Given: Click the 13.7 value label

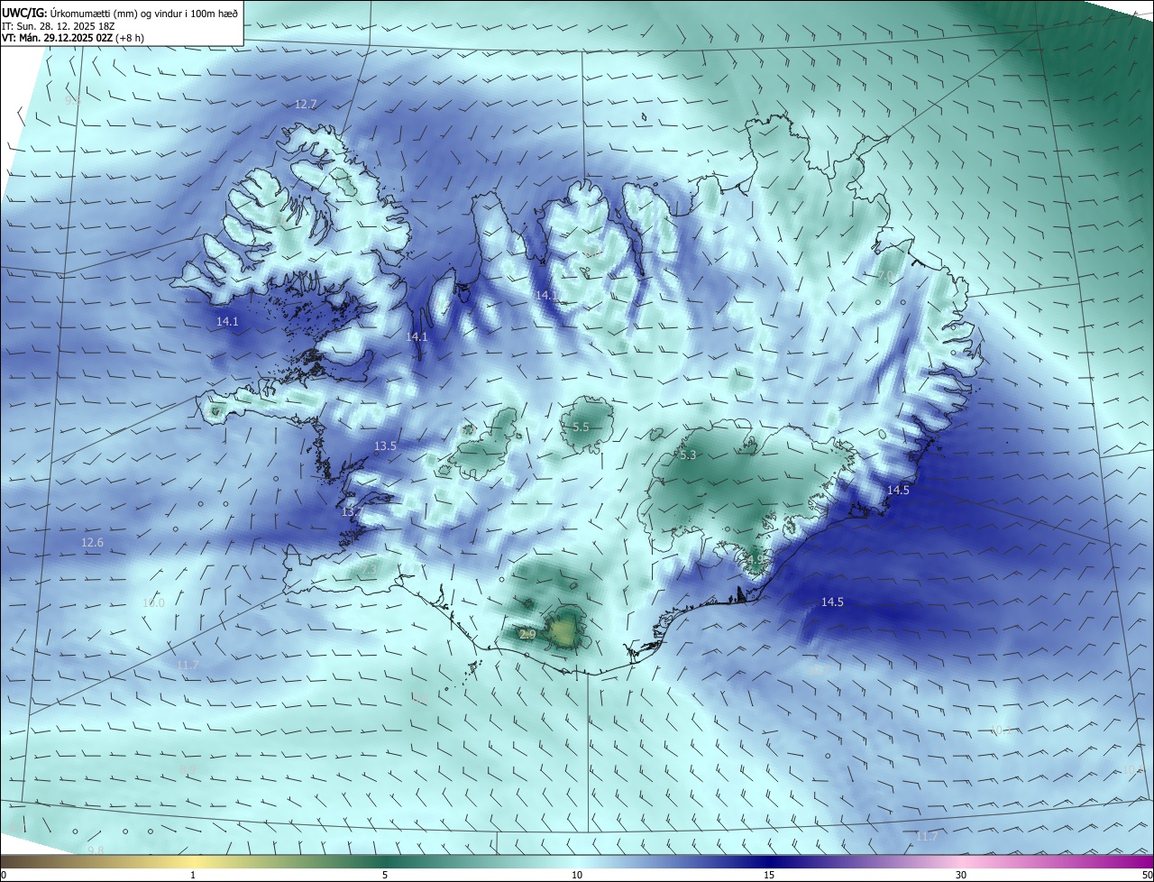Looking at the screenshot, I should tap(353, 512).
